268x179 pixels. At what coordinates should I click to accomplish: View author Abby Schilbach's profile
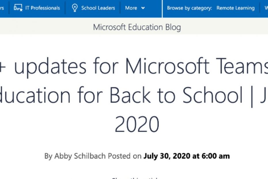(80, 156)
